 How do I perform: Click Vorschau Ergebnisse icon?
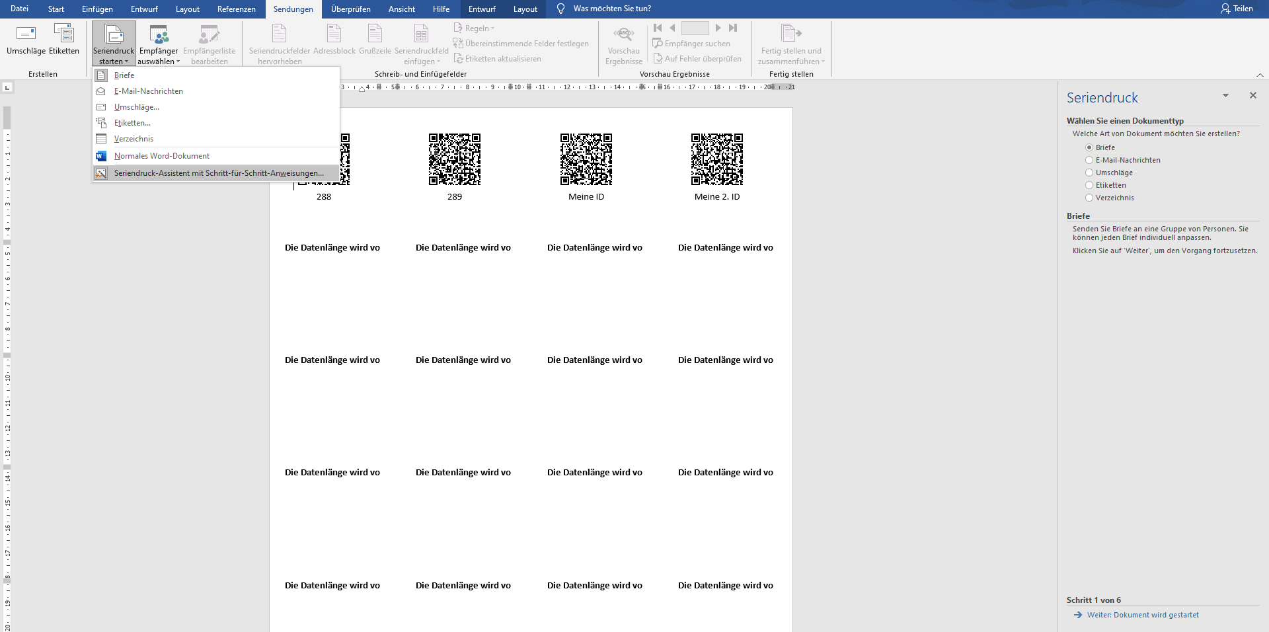coord(624,33)
